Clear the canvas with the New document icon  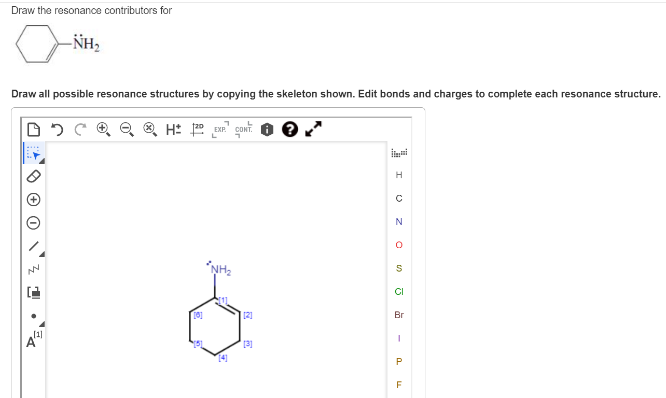tap(33, 130)
